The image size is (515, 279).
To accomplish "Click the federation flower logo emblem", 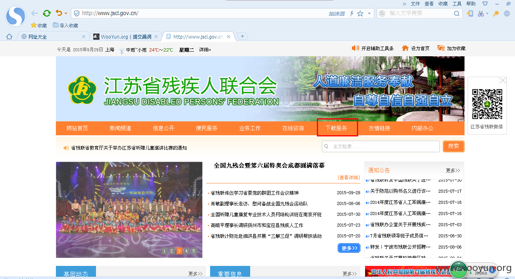I will pyautogui.click(x=82, y=91).
